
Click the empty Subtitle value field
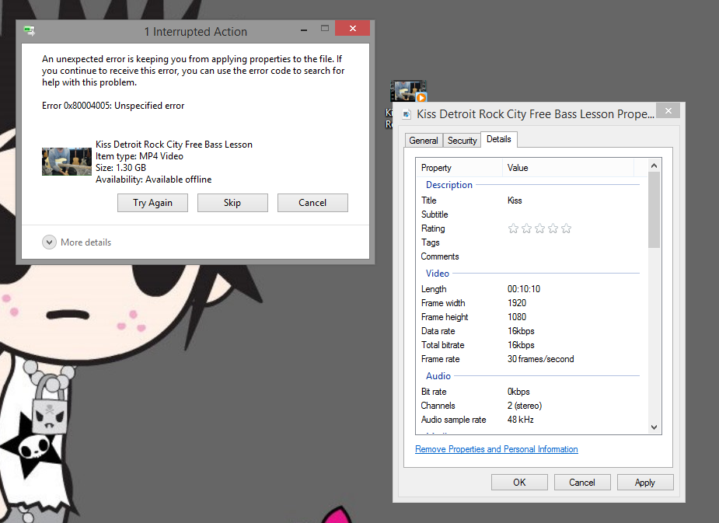pos(573,214)
